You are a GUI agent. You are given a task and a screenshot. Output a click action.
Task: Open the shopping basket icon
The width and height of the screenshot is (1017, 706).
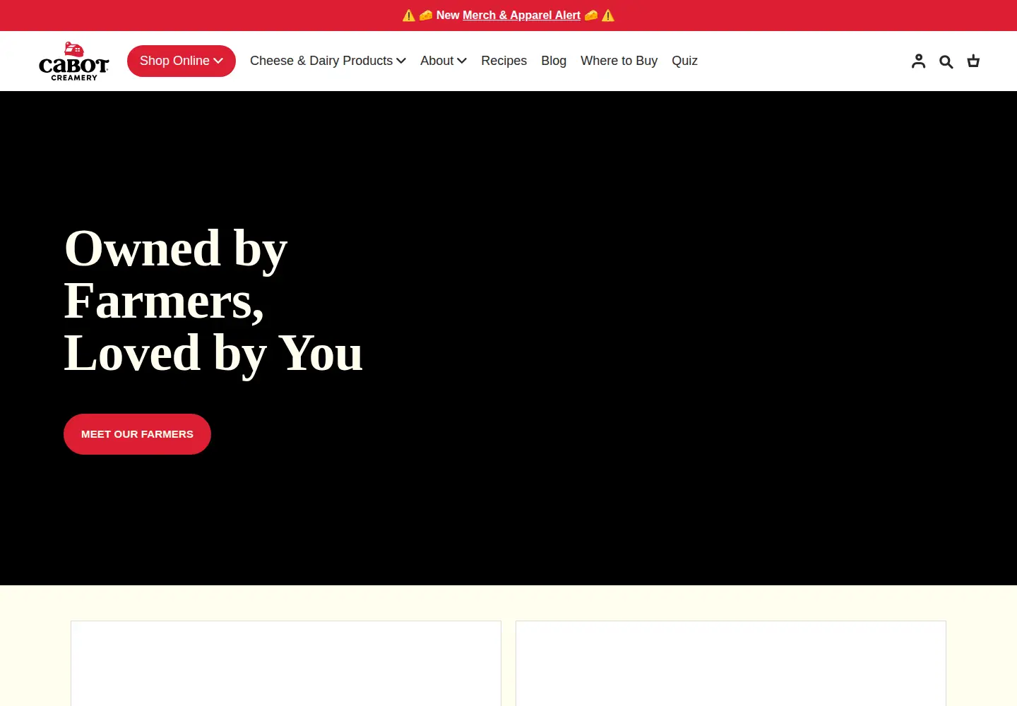tap(973, 61)
